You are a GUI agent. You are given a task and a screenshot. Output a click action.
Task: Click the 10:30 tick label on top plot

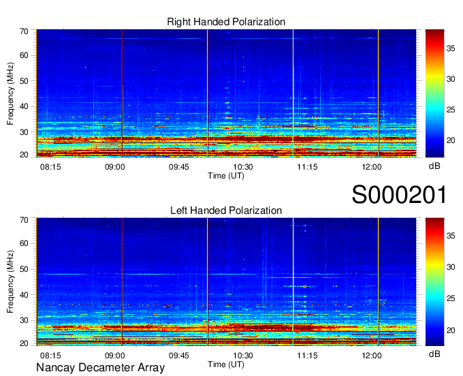pyautogui.click(x=243, y=167)
